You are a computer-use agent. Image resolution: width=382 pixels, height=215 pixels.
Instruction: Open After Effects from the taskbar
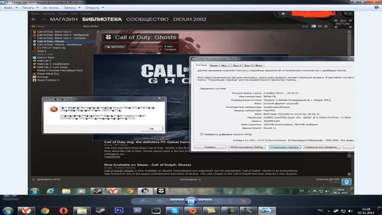137,211
